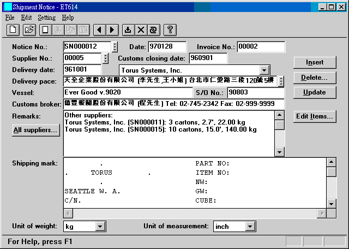
Task: Click the X delete toolbar icon
Action: (x=141, y=29)
